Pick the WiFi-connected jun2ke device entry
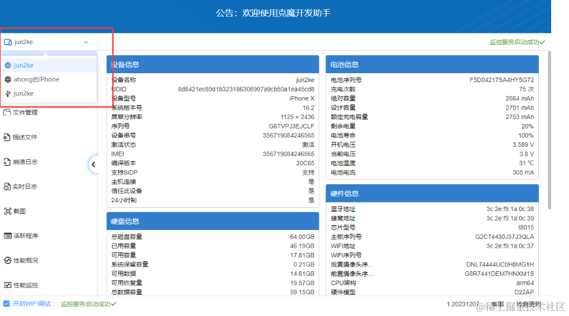This screenshot has height=316, width=569. point(23,65)
